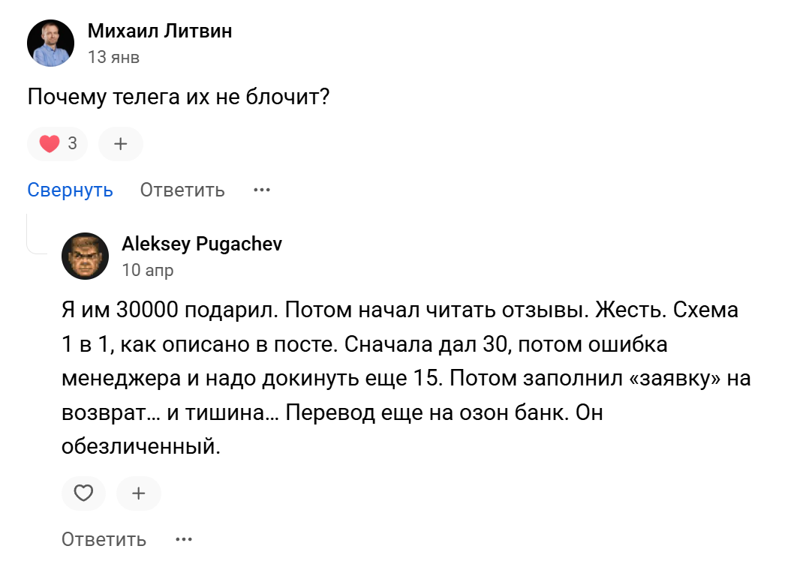Select the like count 3 beside the heart
The image size is (806, 570).
73,143
